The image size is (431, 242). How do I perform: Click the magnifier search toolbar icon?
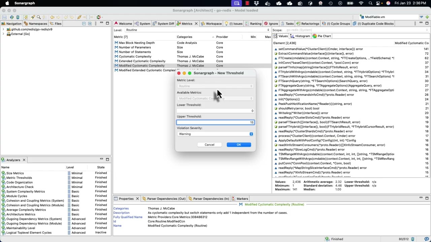click(x=39, y=17)
